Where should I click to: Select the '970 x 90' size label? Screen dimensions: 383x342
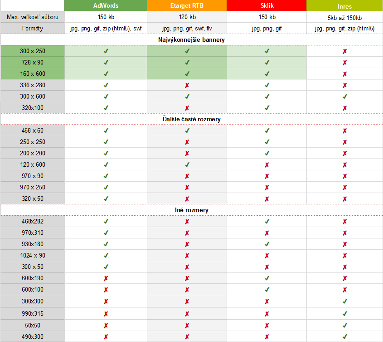33,176
